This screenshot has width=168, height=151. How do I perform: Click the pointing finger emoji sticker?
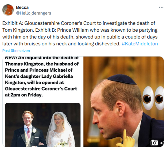tap(126, 138)
